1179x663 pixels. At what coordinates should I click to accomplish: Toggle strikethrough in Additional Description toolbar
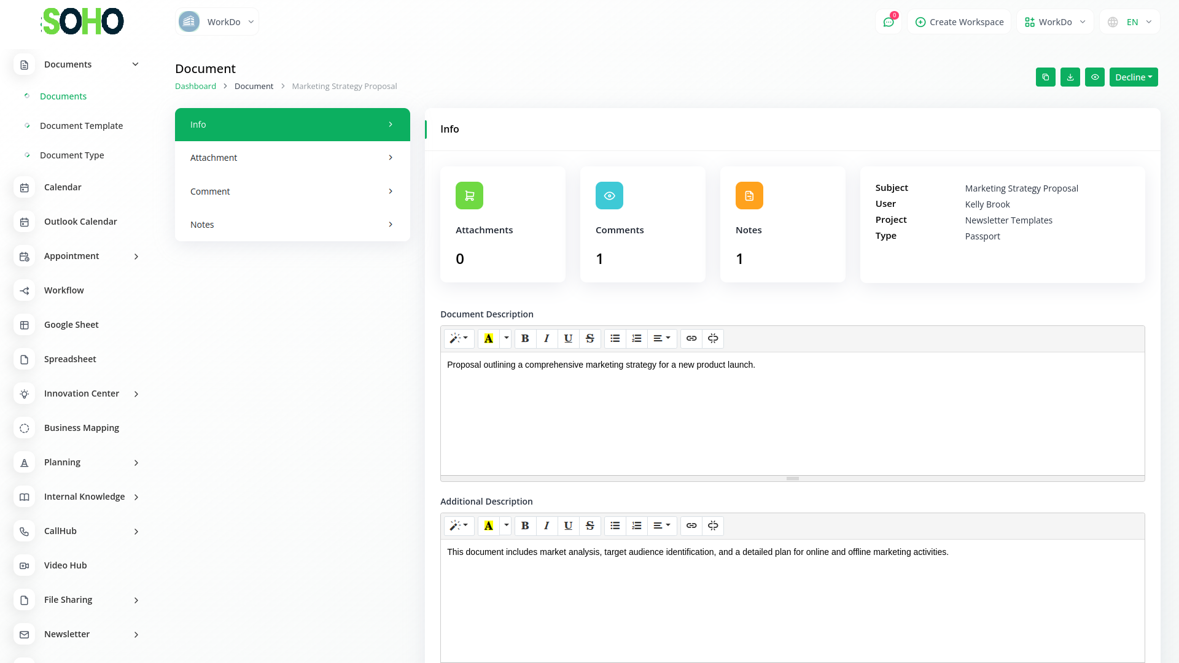[x=589, y=525]
